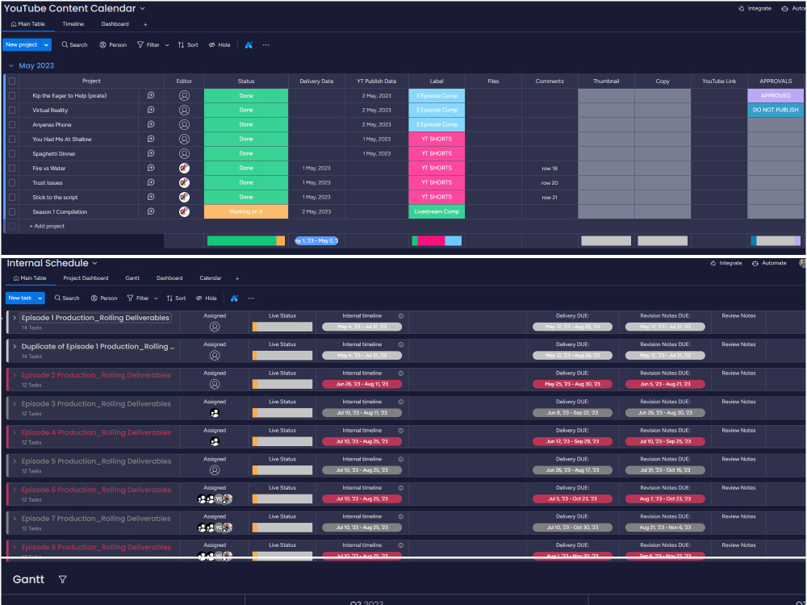Click Person filter in YouTube Content Calendar
This screenshot has width=807, height=605.
(113, 44)
